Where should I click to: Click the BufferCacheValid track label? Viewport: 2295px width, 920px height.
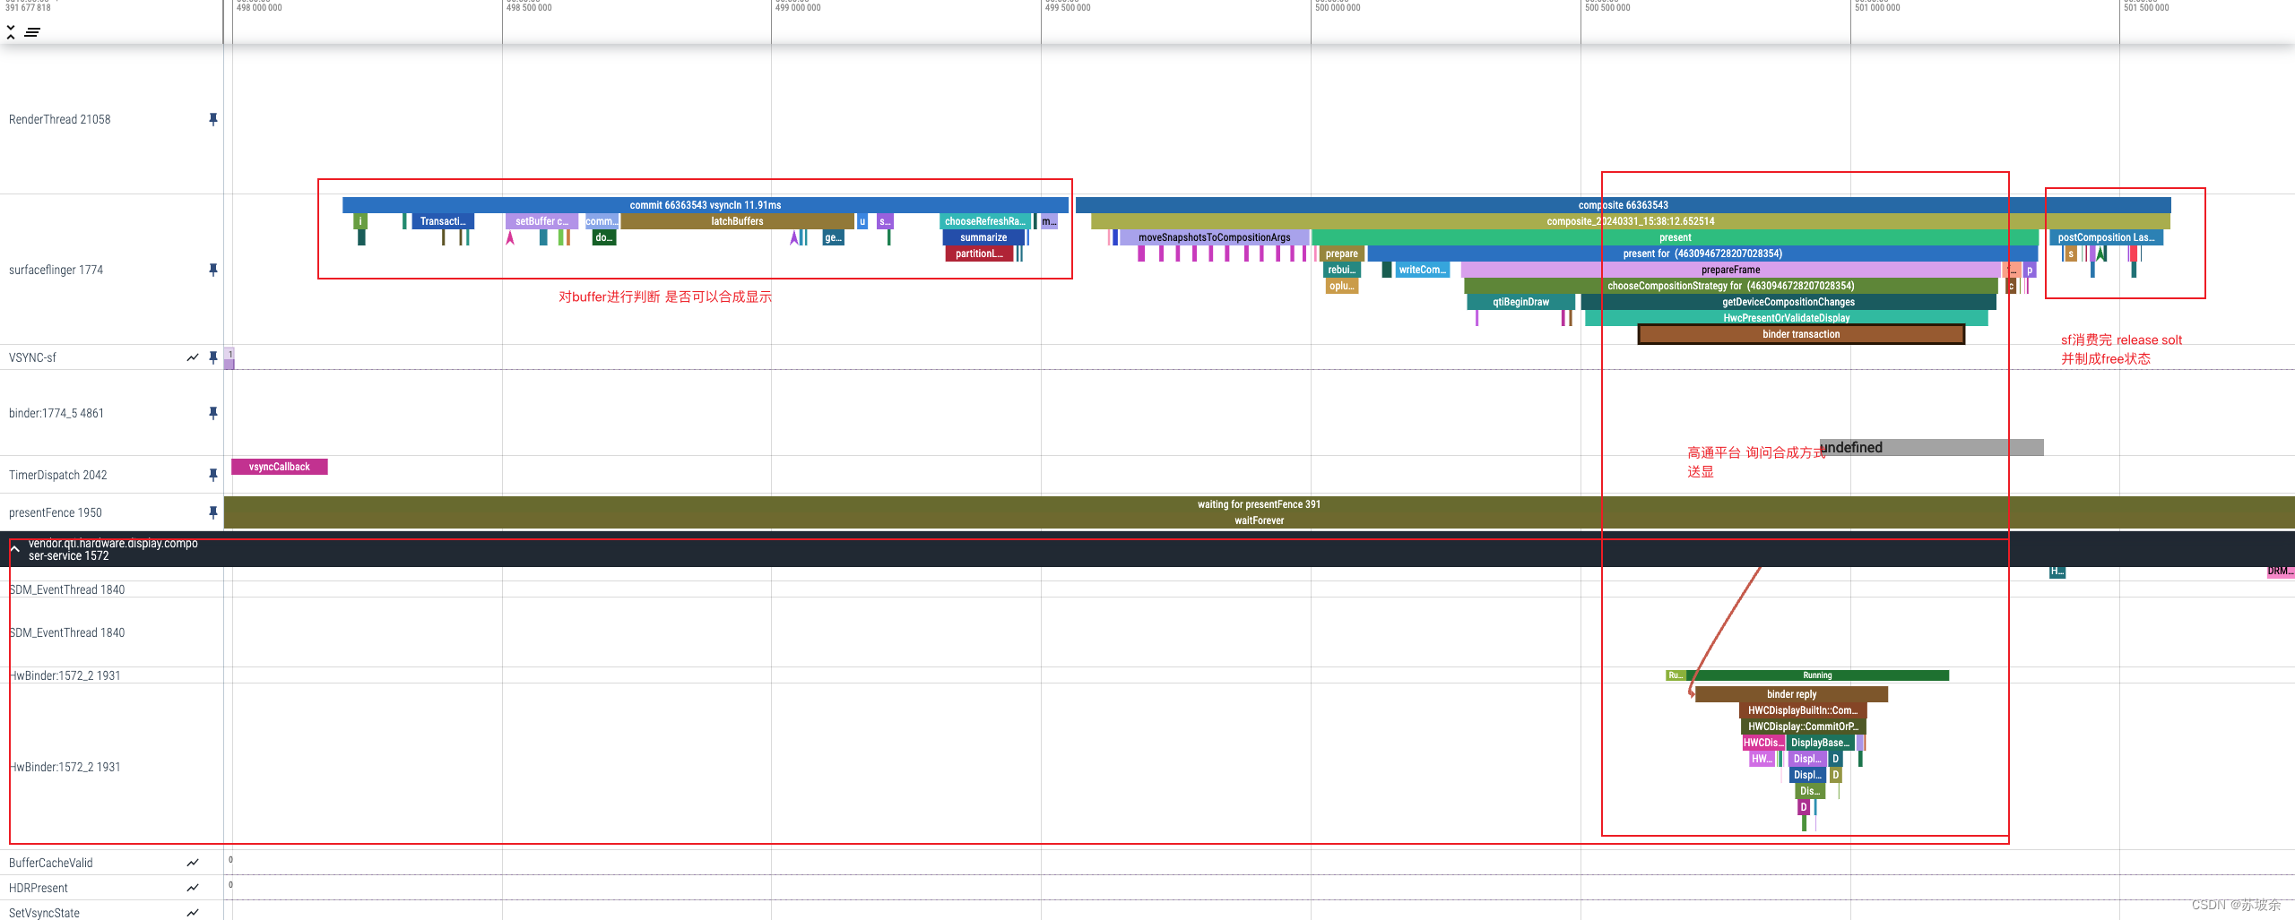pos(51,863)
